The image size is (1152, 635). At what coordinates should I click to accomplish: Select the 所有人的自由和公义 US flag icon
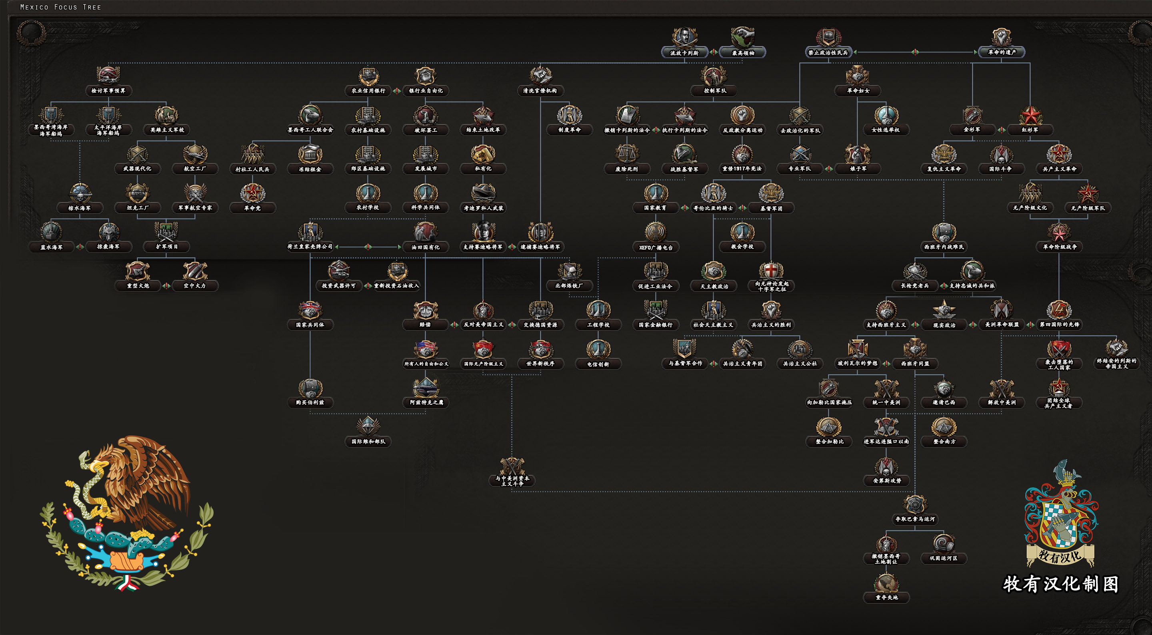(x=426, y=348)
